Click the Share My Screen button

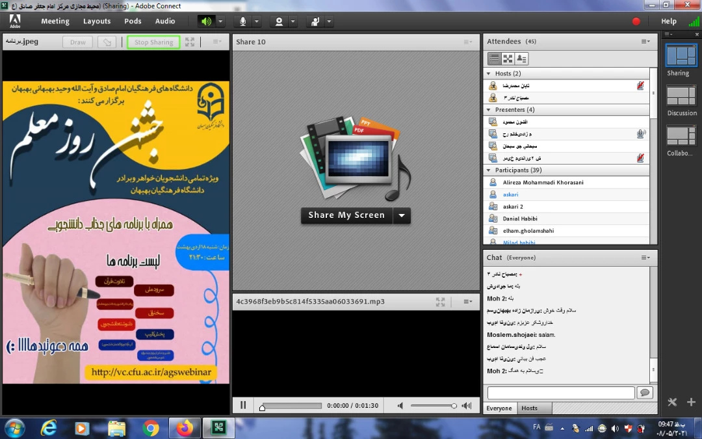point(346,215)
